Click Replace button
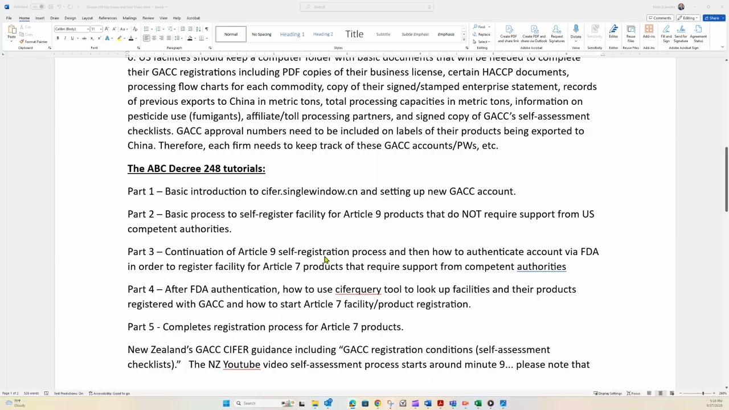 482,34
